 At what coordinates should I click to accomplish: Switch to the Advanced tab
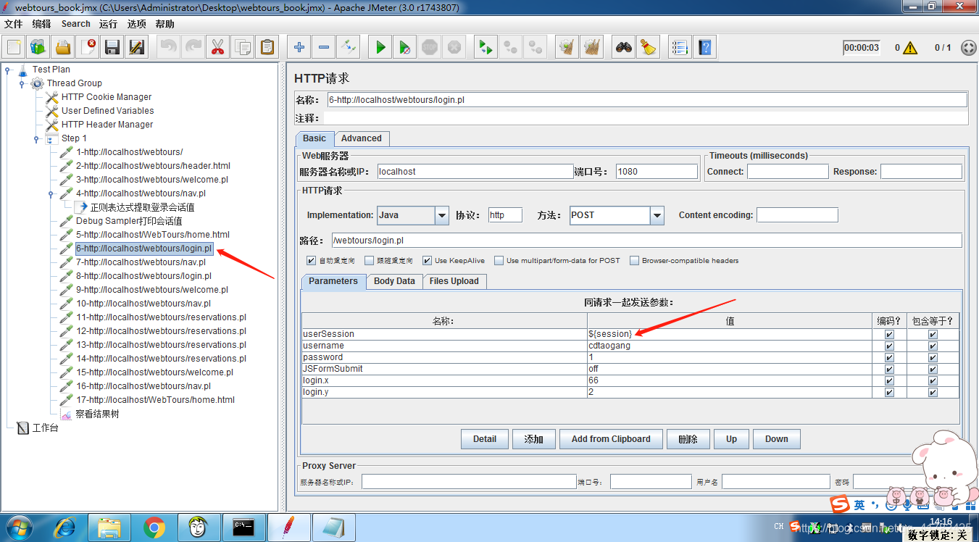[362, 138]
